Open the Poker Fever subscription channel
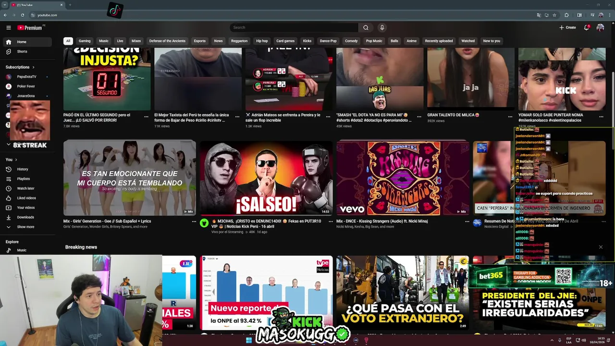Image resolution: width=615 pixels, height=346 pixels. pyautogui.click(x=26, y=86)
